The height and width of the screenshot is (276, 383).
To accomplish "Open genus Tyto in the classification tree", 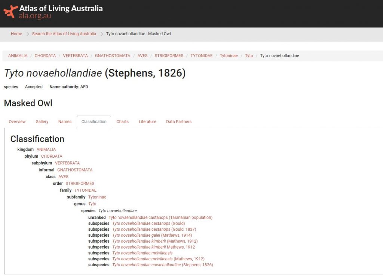I will [92, 204].
